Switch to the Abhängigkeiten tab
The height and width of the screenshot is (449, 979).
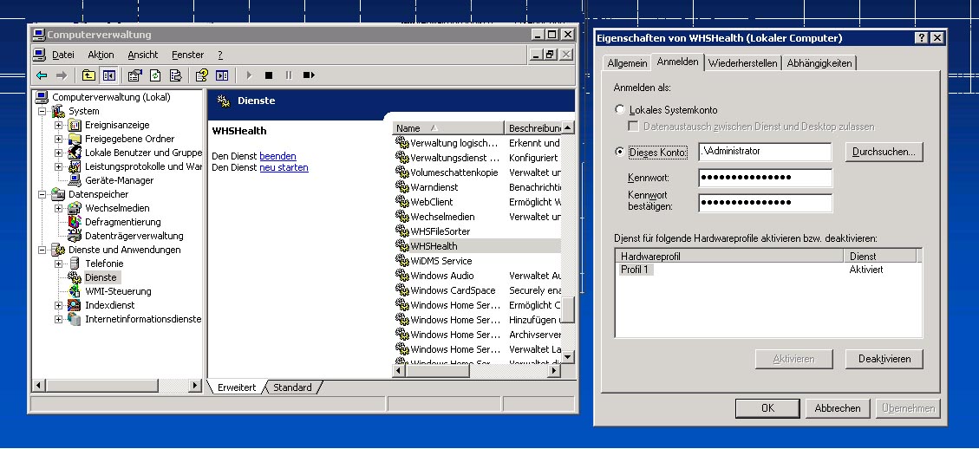pos(819,63)
